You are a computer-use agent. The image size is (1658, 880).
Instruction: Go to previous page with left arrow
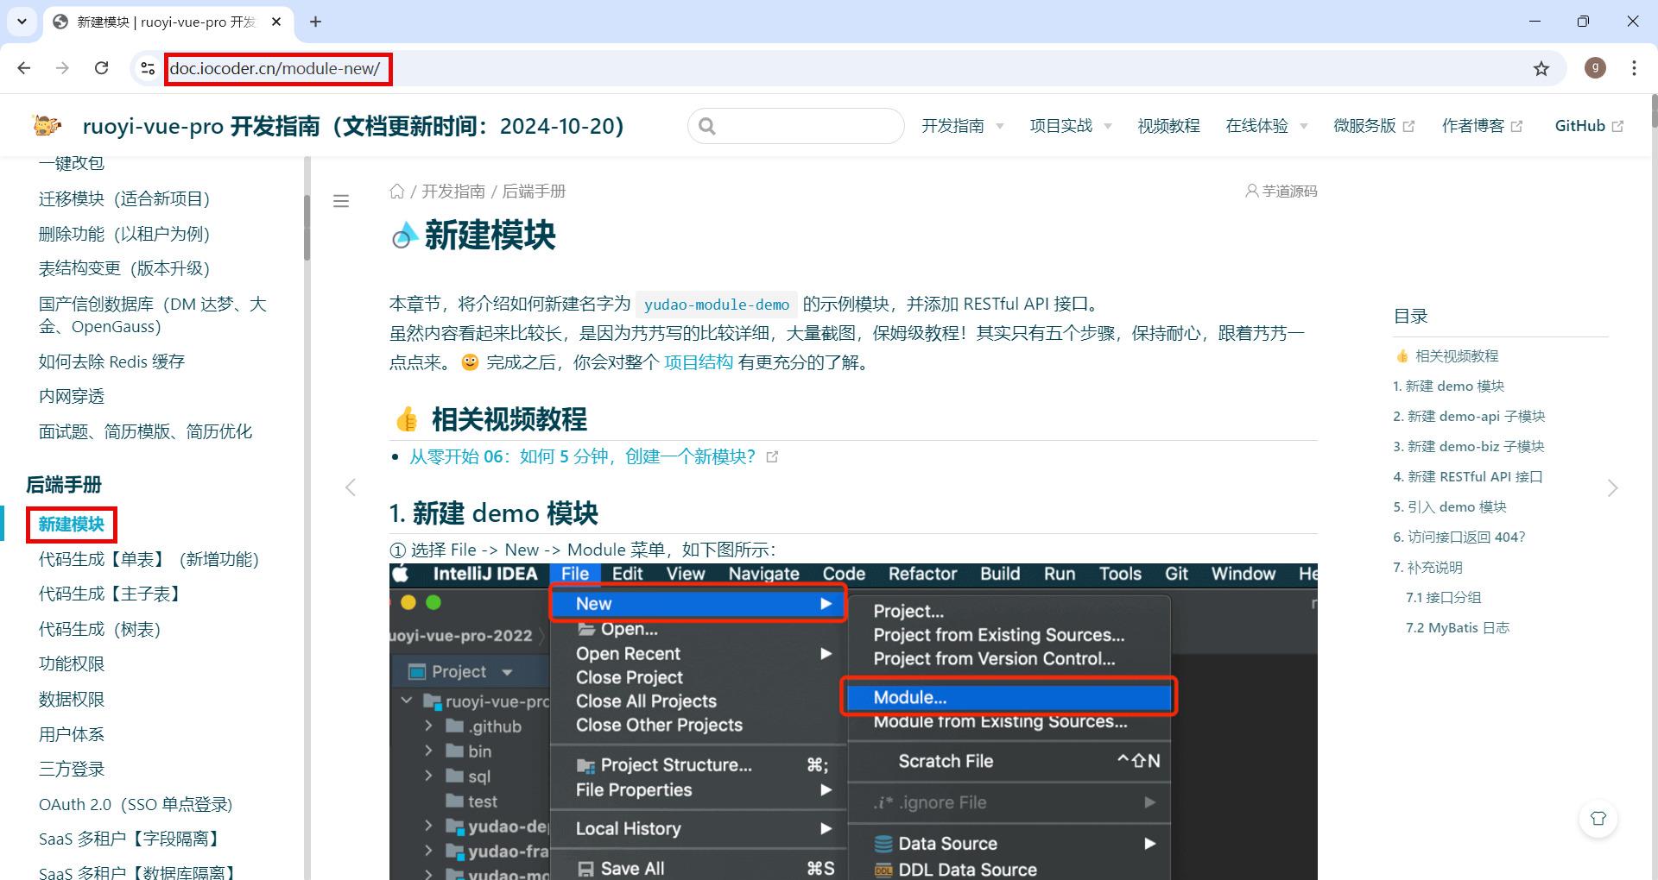pos(351,487)
